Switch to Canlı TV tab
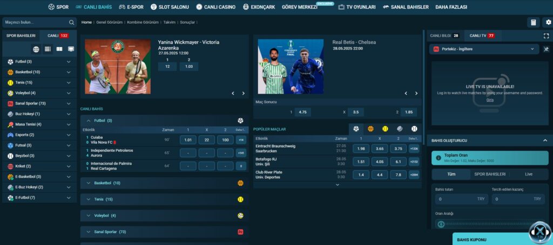 pos(482,36)
